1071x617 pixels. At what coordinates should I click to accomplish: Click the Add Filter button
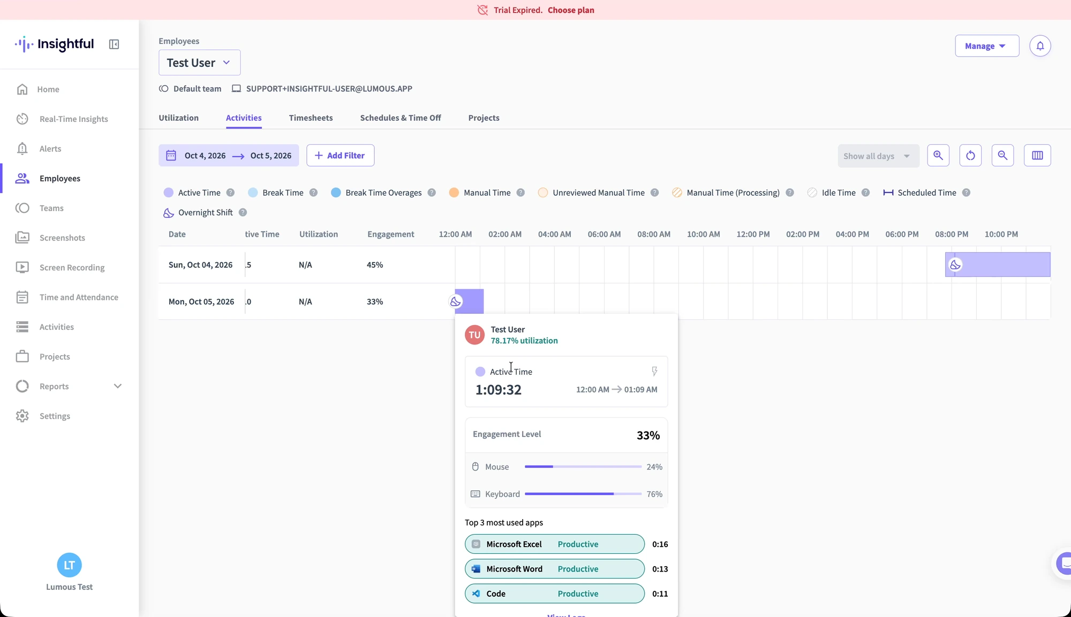(x=340, y=156)
